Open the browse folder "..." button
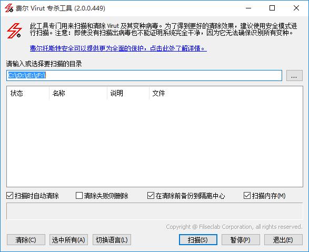 pos(294,75)
